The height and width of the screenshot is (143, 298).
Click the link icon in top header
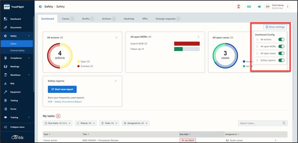tap(249, 7)
